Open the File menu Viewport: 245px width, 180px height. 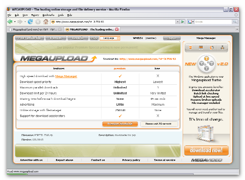point(10,15)
